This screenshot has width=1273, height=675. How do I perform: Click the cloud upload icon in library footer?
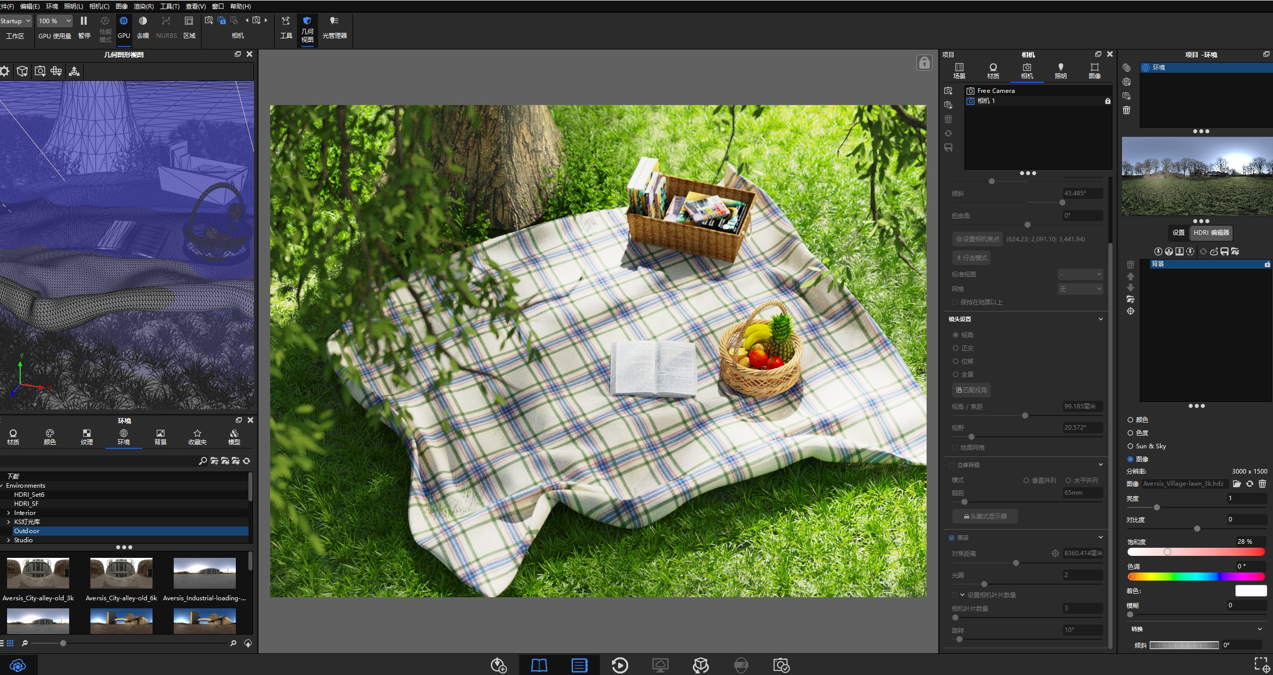point(248,643)
